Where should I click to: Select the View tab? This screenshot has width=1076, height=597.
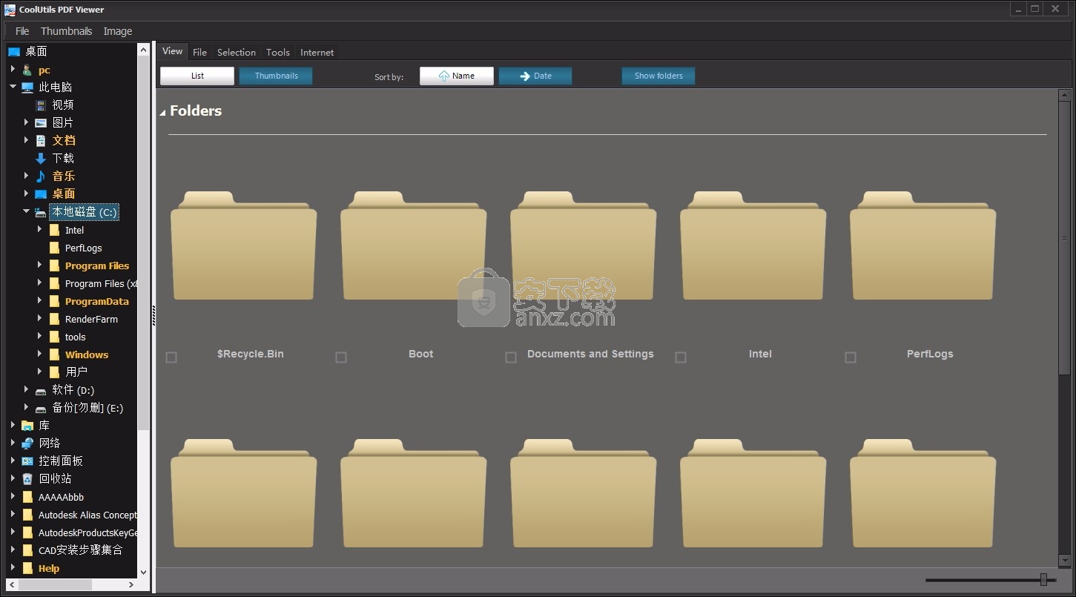(173, 51)
